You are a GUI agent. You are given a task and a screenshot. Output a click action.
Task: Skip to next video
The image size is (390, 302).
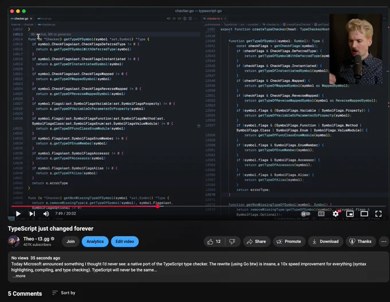pos(32,214)
